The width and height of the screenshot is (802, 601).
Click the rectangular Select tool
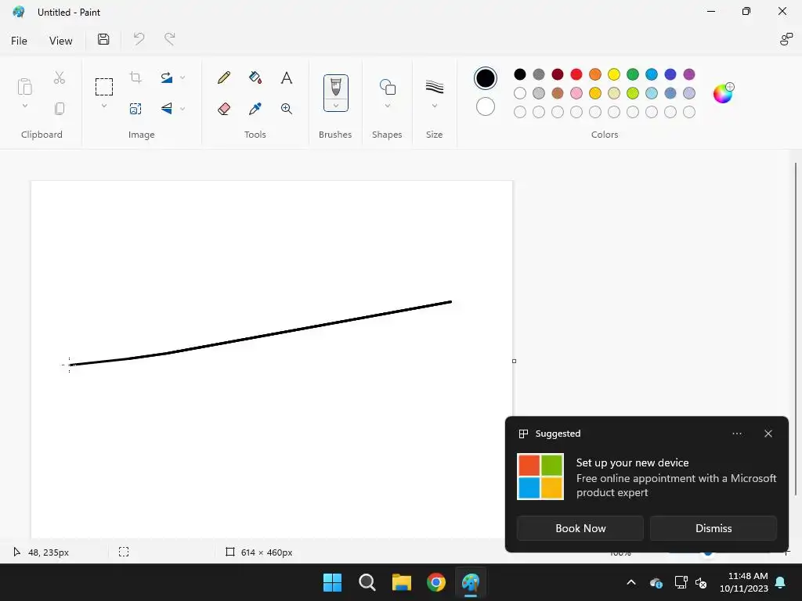point(104,87)
